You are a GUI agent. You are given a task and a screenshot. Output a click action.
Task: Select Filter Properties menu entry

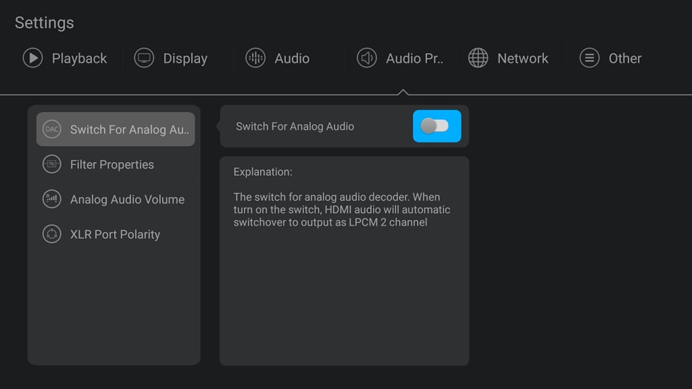(112, 165)
